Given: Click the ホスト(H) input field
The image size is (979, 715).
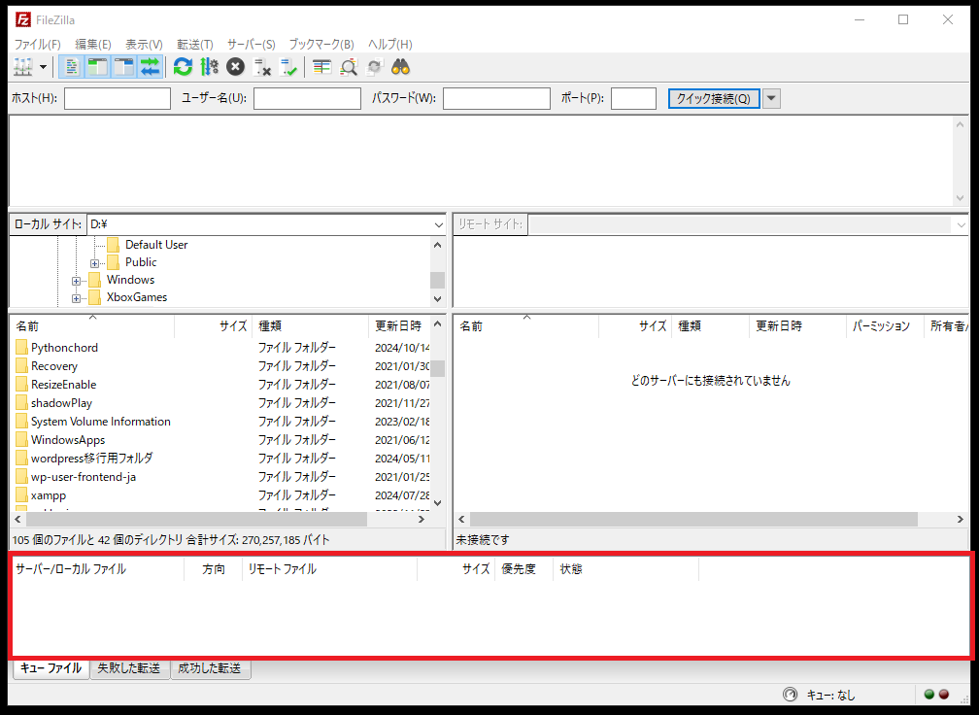Looking at the screenshot, I should point(117,98).
